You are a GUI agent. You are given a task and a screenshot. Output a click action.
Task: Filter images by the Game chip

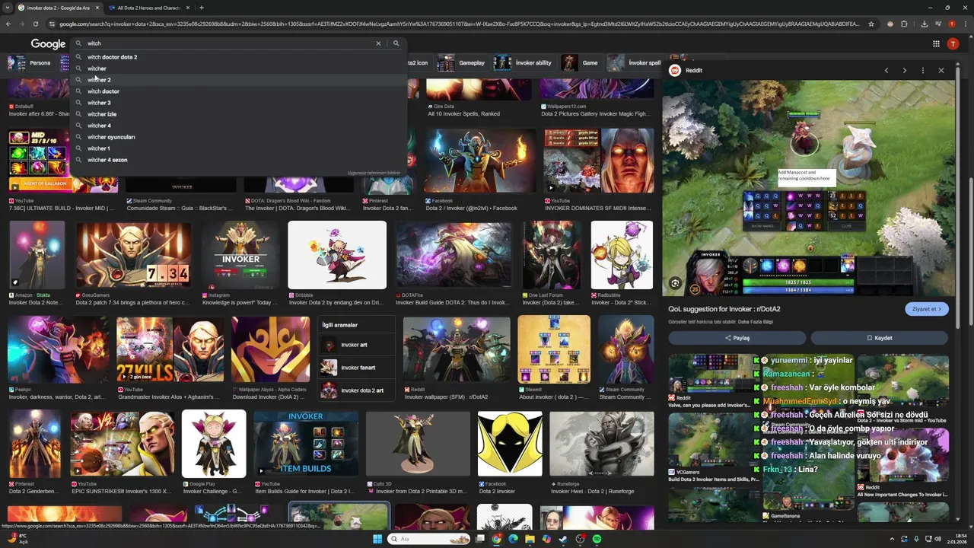click(x=581, y=62)
